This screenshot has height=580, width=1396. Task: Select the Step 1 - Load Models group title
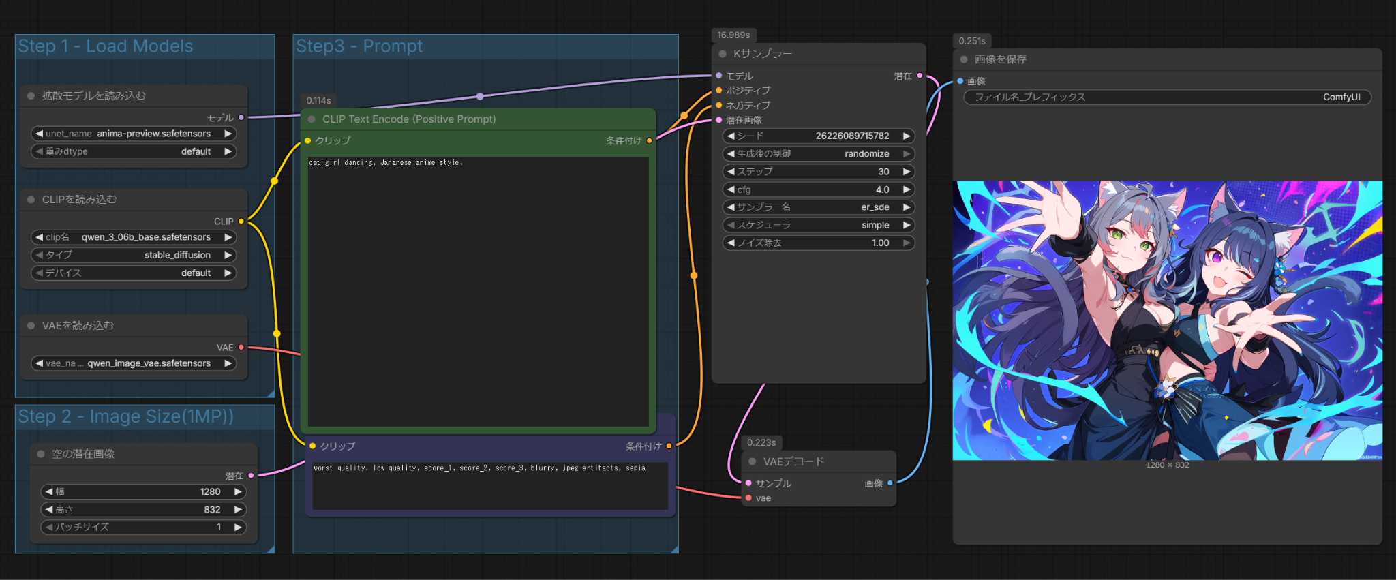[x=106, y=46]
